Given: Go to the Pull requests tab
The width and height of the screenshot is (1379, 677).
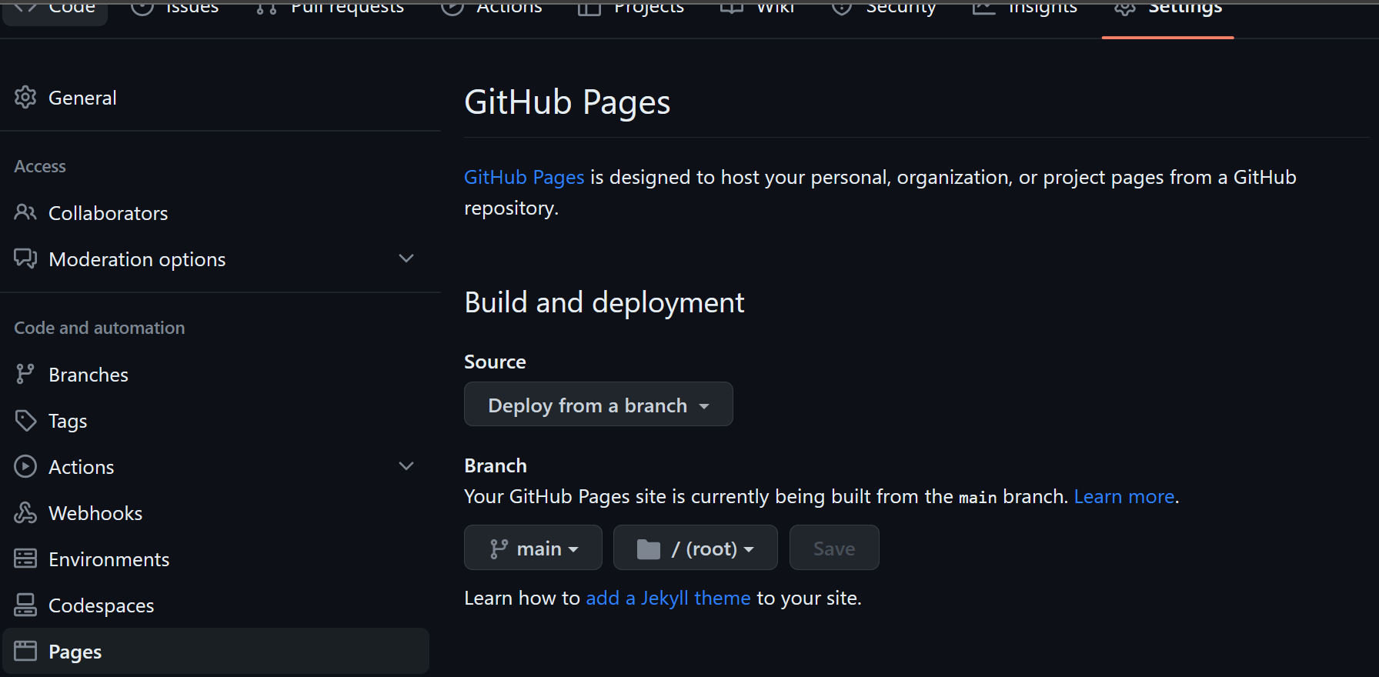Looking at the screenshot, I should (331, 9).
